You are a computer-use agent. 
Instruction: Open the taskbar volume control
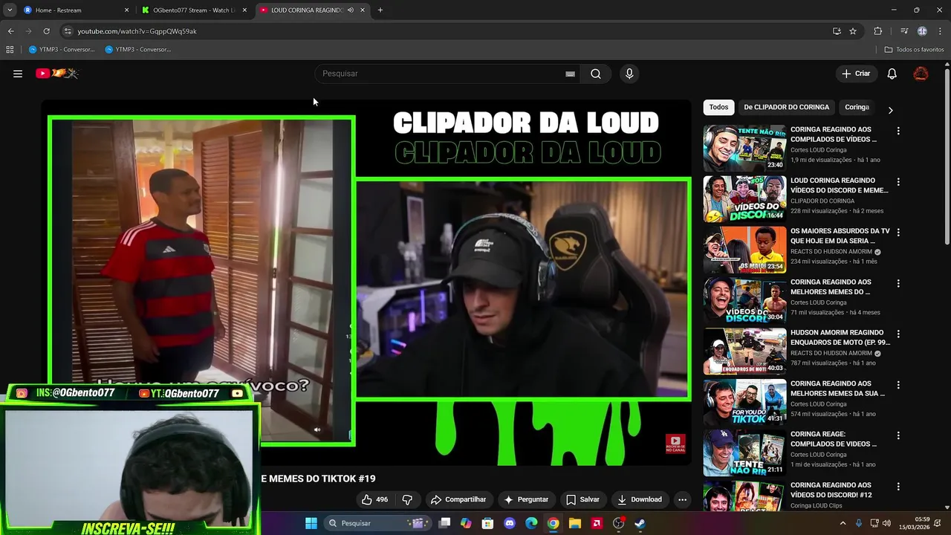(886, 523)
